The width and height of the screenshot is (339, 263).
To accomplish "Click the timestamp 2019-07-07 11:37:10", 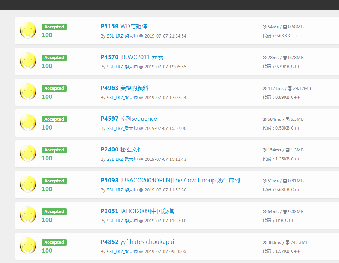I will click(165, 221).
